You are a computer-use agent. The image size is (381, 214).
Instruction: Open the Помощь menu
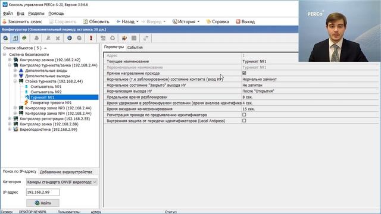(56, 13)
